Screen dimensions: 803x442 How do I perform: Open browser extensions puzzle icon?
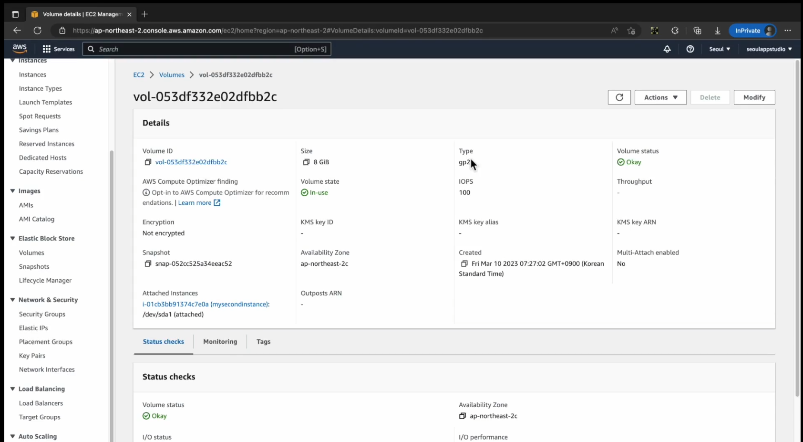675,31
